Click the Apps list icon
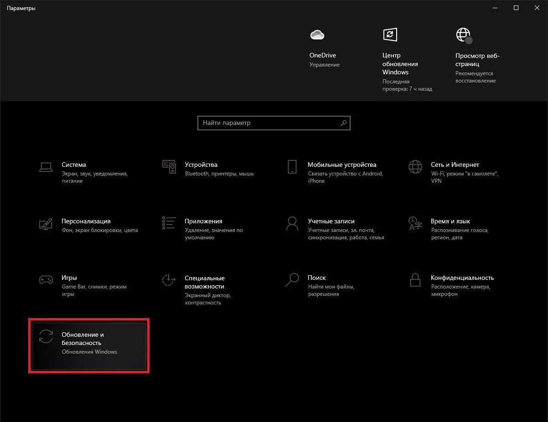 pyautogui.click(x=169, y=223)
